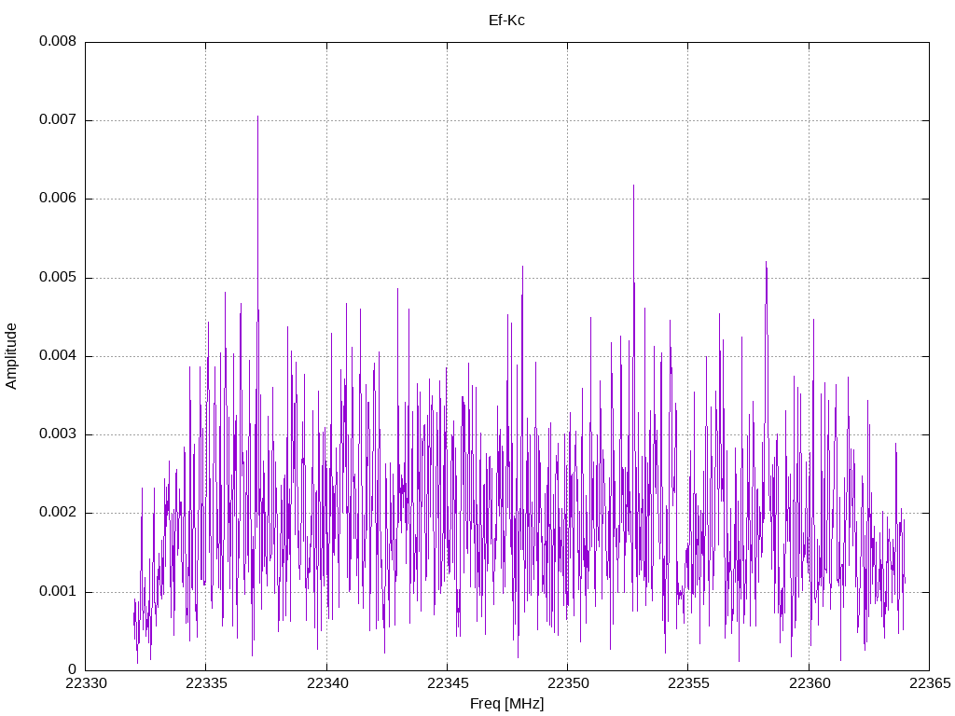Viewport: 955px width, 716px height.
Task: Click the 22365 x-axis tick label
Action: coord(930,683)
